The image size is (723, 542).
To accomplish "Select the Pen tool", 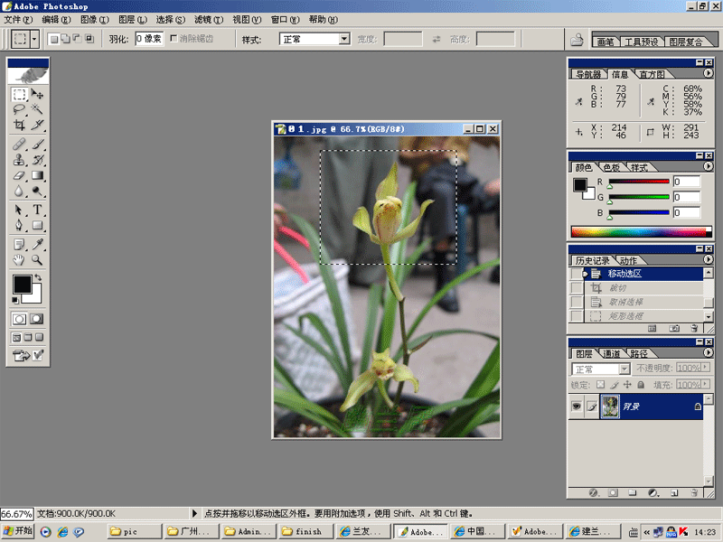I will 19,225.
